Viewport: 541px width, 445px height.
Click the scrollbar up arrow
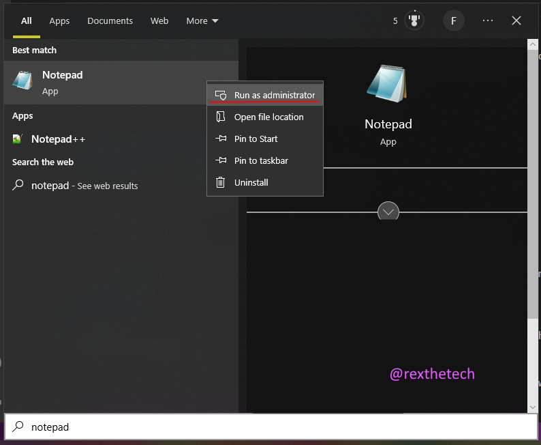pos(532,44)
